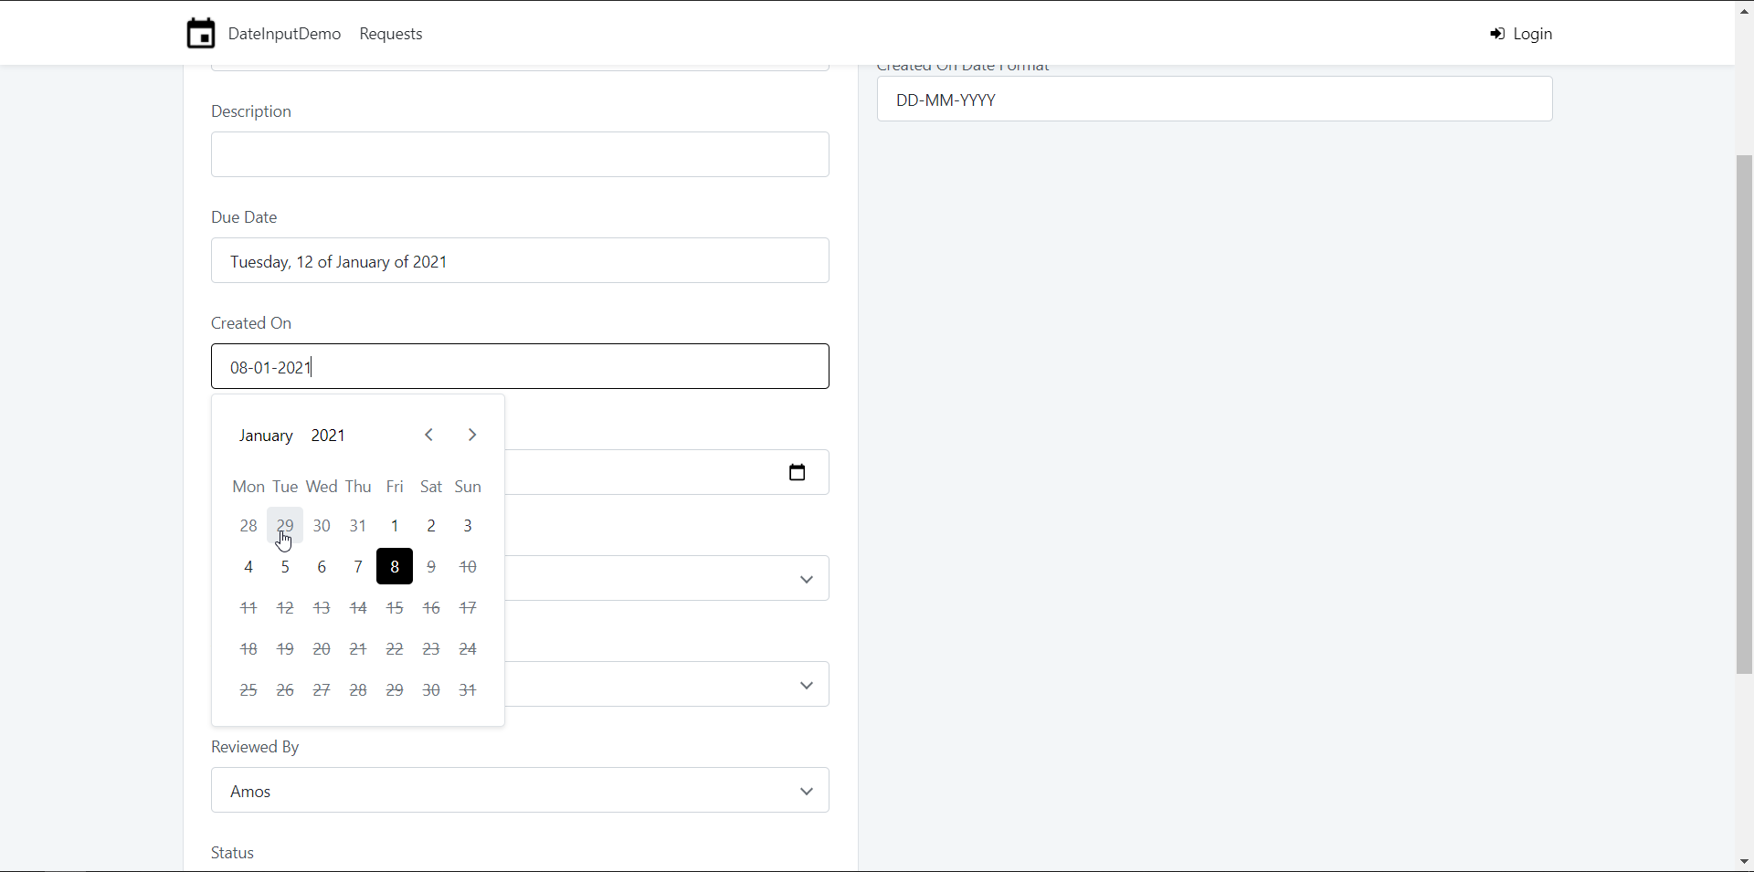Select highlighted day 8 in calendar
Viewport: 1754px width, 872px height.
tap(395, 567)
